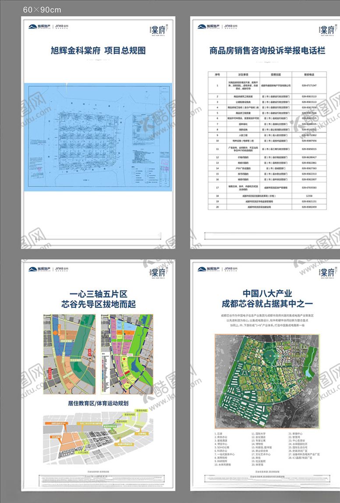Click legend item 5. SOHO公寓
The width and height of the screenshot is (340, 503).
[222, 447]
